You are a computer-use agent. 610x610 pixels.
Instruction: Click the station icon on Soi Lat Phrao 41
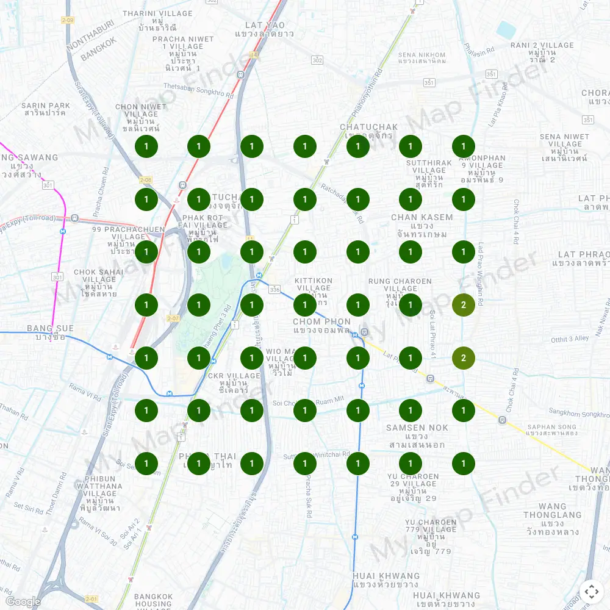[x=431, y=378]
